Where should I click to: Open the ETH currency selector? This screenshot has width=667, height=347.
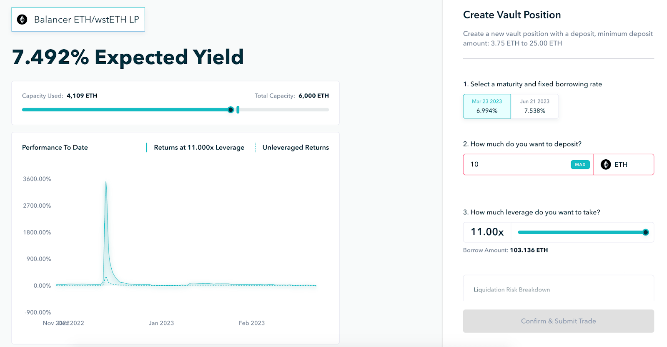[624, 165]
